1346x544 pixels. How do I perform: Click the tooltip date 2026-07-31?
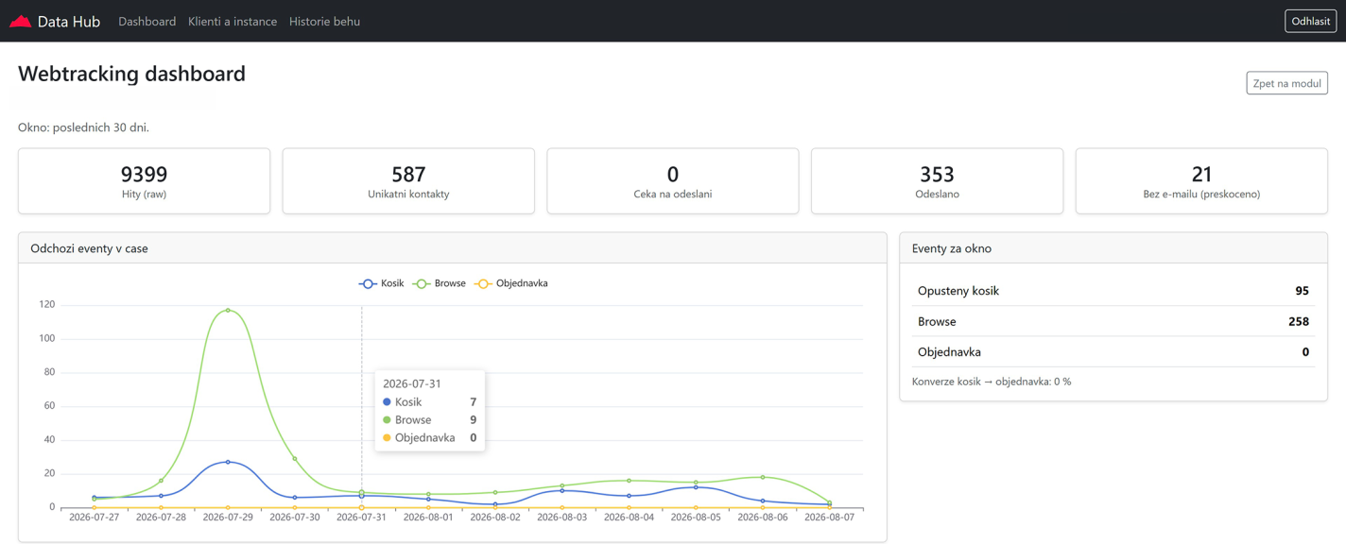tap(412, 383)
